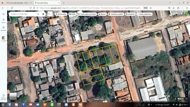
Task: Open the taskbar applications grid launcher
Action: (3, 105)
